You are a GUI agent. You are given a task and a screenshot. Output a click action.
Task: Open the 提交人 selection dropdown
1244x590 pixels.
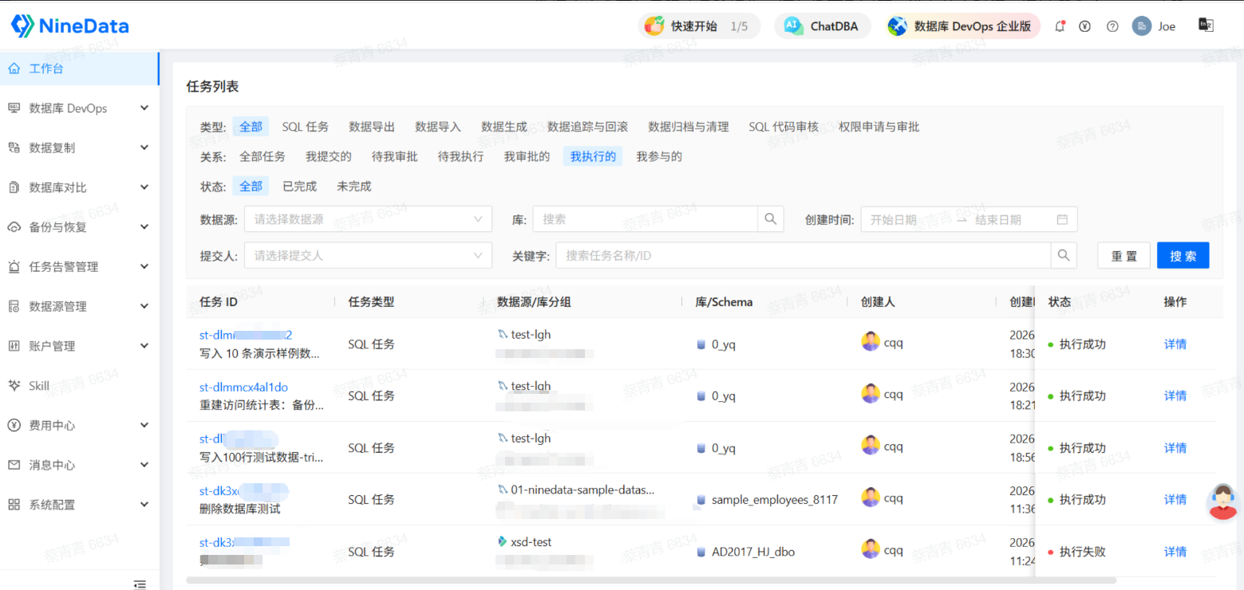[368, 256]
